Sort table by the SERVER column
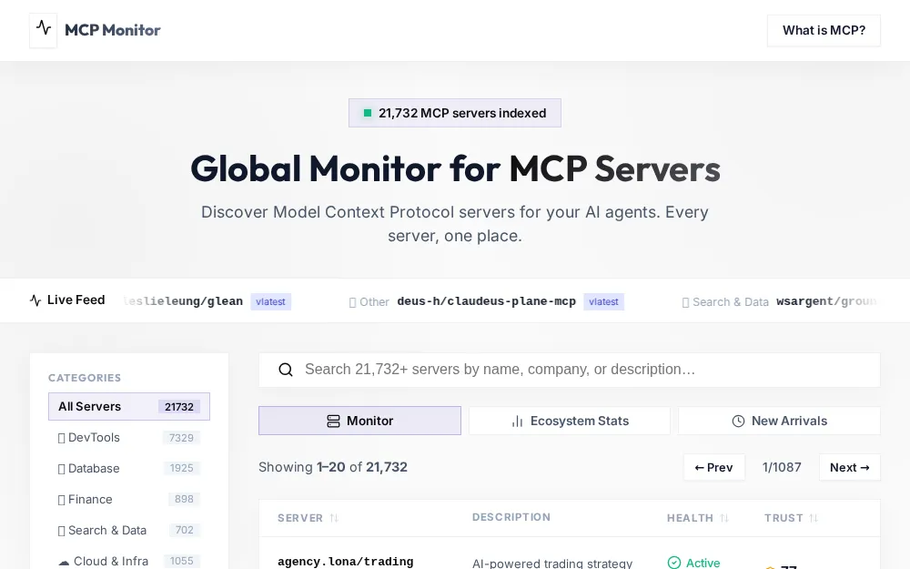The width and height of the screenshot is (910, 569). [308, 518]
